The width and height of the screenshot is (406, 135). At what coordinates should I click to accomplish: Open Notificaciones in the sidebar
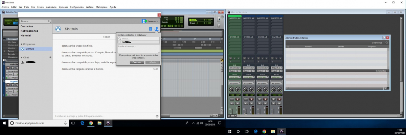29,31
